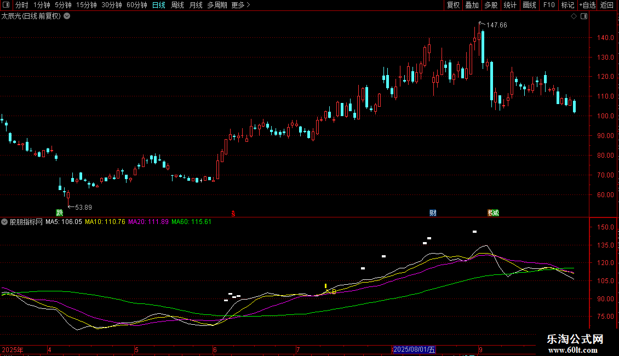Viewport: 619px width, 356px height.
Task: Open the 太辰光 chart settings dropdown arrow
Action: coord(67,16)
